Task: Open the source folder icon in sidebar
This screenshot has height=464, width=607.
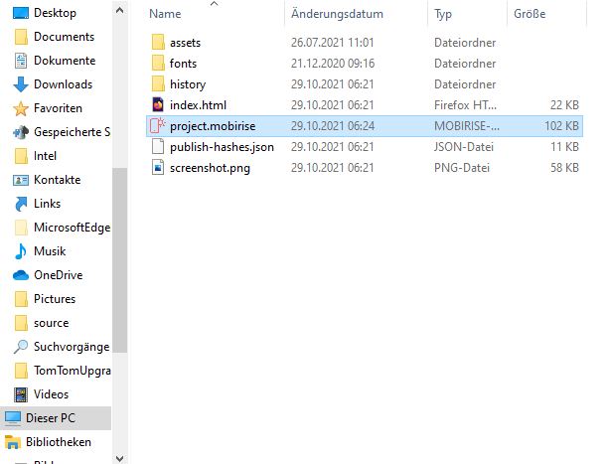Action: [x=21, y=323]
